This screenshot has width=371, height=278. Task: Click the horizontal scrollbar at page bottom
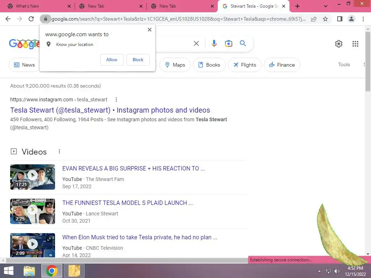click(126, 260)
